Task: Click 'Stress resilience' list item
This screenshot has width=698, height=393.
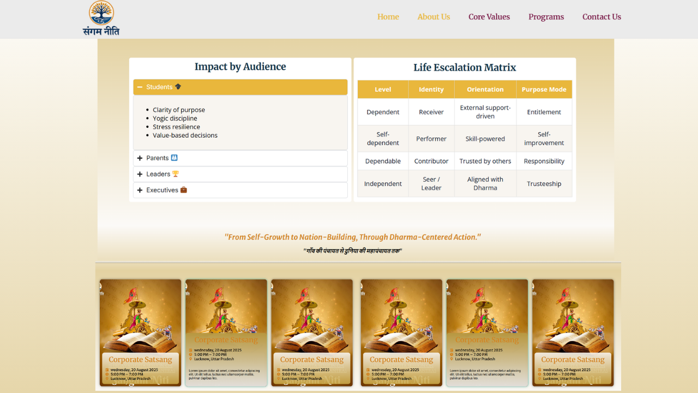Action: (176, 127)
